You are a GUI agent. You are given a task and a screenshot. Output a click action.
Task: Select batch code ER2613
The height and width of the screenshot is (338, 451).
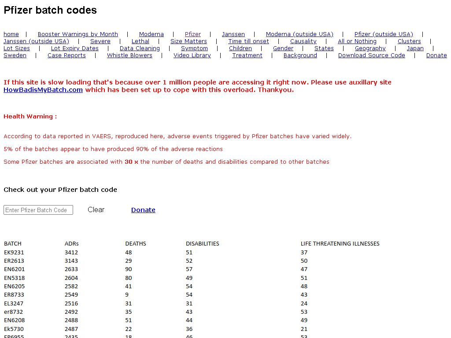[14, 261]
